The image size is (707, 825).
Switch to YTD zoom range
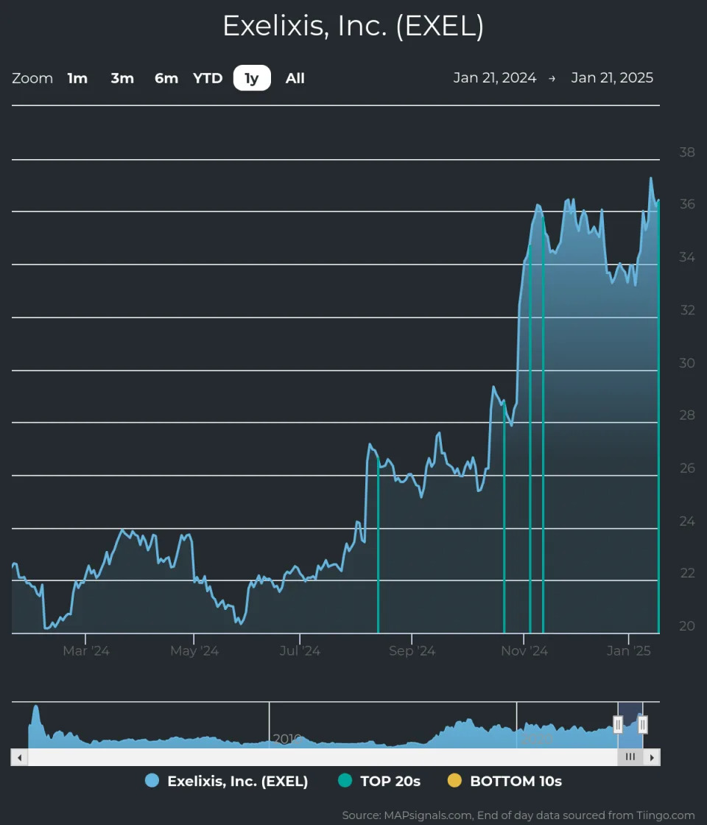pos(208,78)
